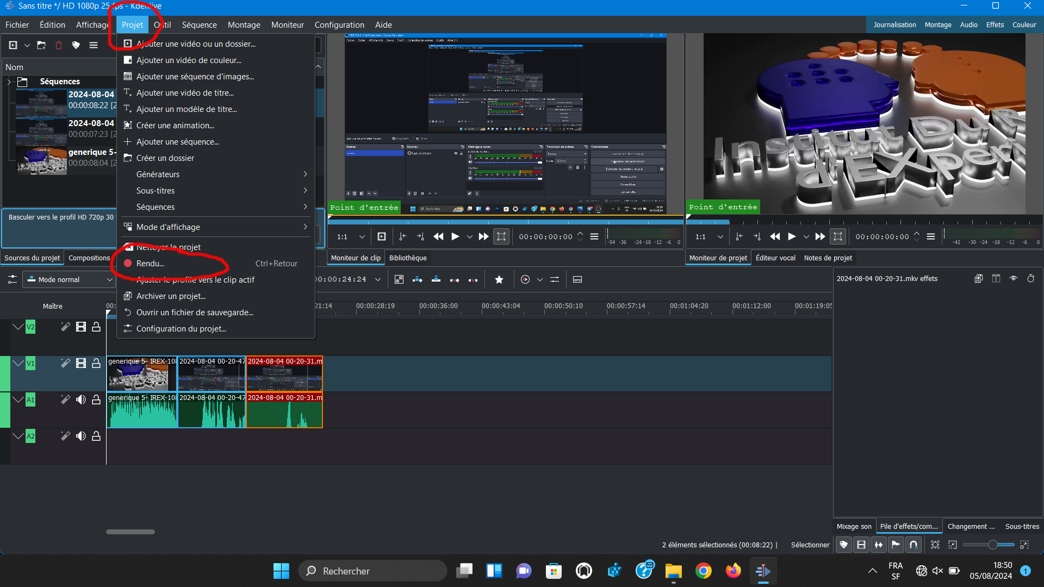Toggle effects visibility eye icon
Screen dimensions: 1044x587
click(x=1014, y=278)
